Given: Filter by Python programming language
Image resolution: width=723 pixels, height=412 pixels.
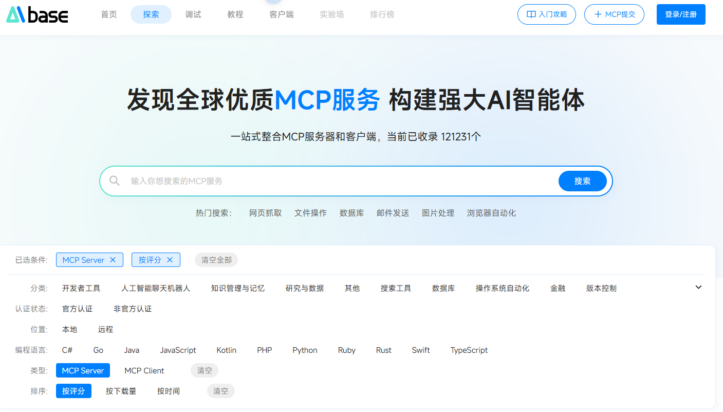Looking at the screenshot, I should [x=305, y=350].
